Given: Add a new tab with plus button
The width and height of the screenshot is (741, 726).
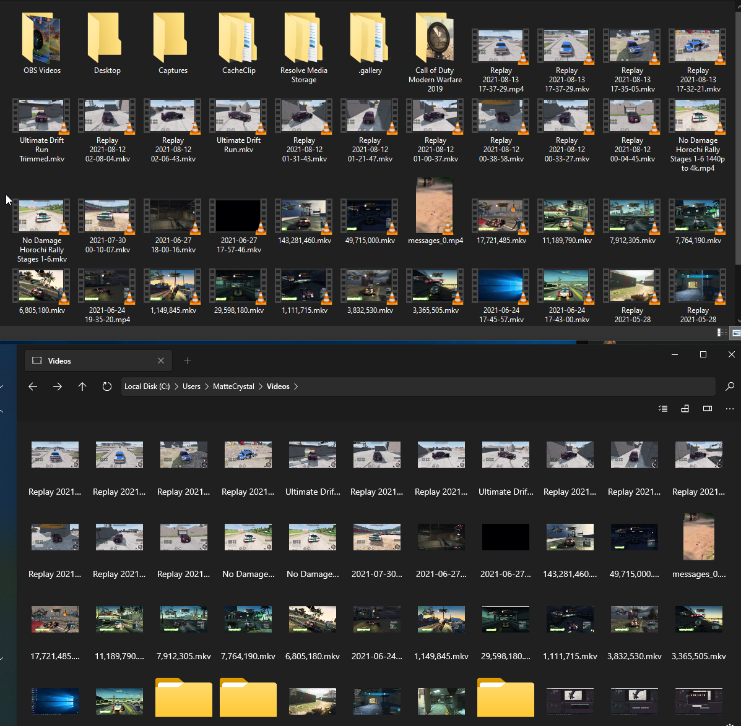Looking at the screenshot, I should 187,361.
